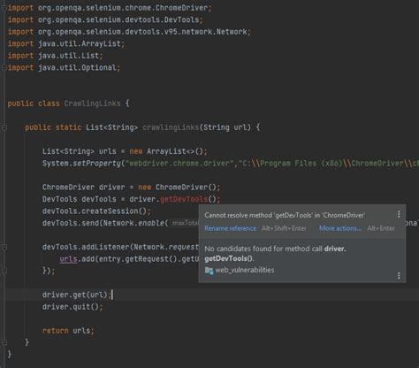
Task: Click 'devTools.createSession();' statement
Action: [96, 211]
